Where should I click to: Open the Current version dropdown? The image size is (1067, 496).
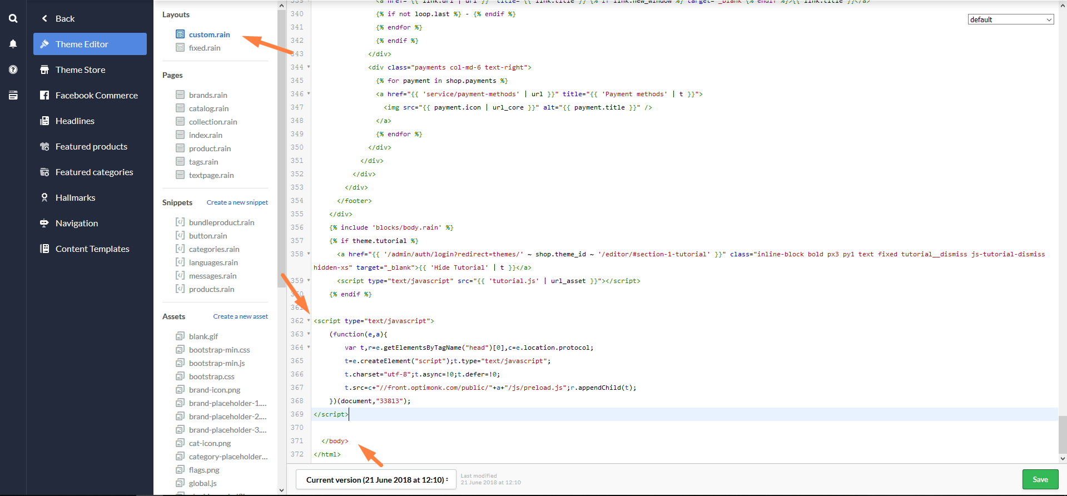tap(376, 479)
